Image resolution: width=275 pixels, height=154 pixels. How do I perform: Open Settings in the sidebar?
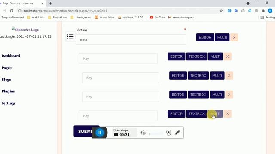9,103
